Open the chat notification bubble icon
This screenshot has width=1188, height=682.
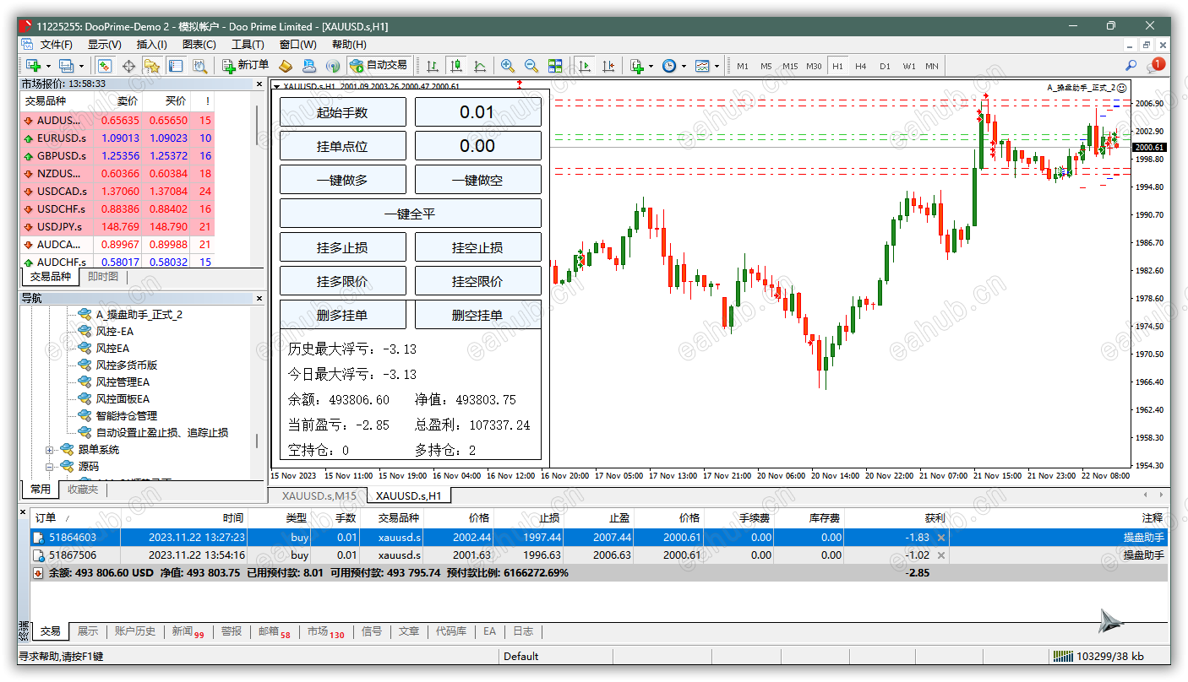pyautogui.click(x=1154, y=65)
